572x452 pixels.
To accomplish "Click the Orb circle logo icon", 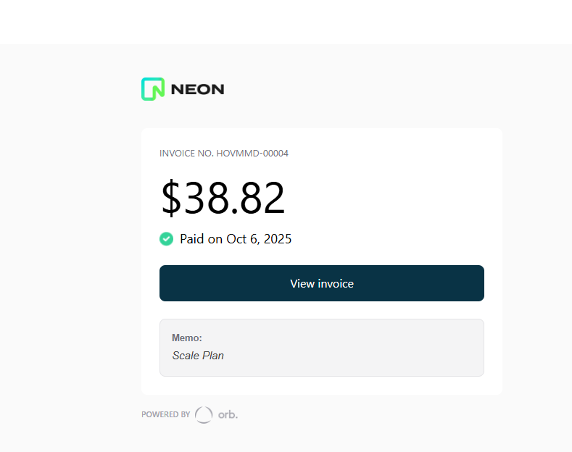I will (204, 414).
